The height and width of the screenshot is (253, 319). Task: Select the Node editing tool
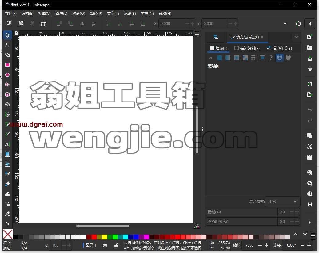[7, 45]
